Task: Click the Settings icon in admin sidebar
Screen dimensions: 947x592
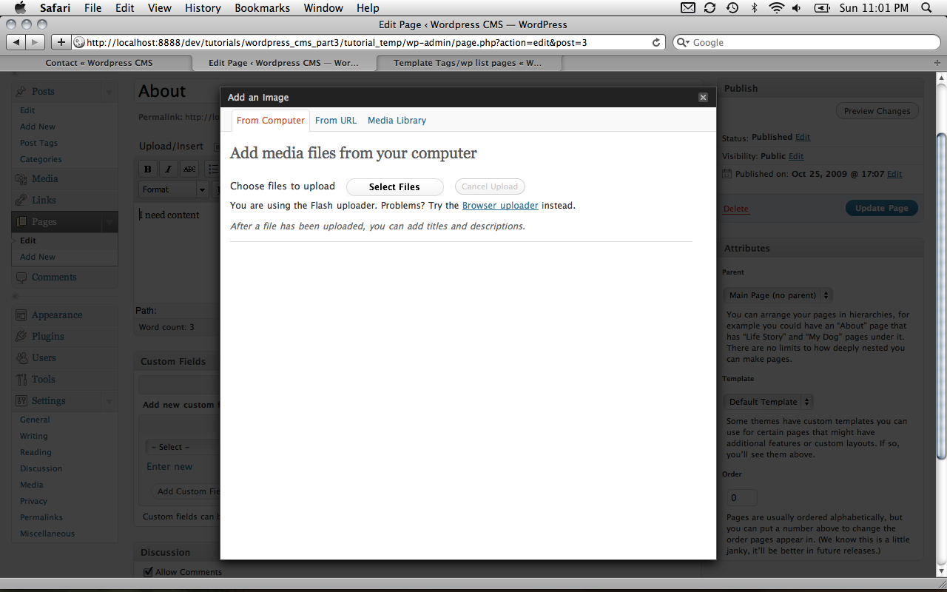Action: click(21, 401)
